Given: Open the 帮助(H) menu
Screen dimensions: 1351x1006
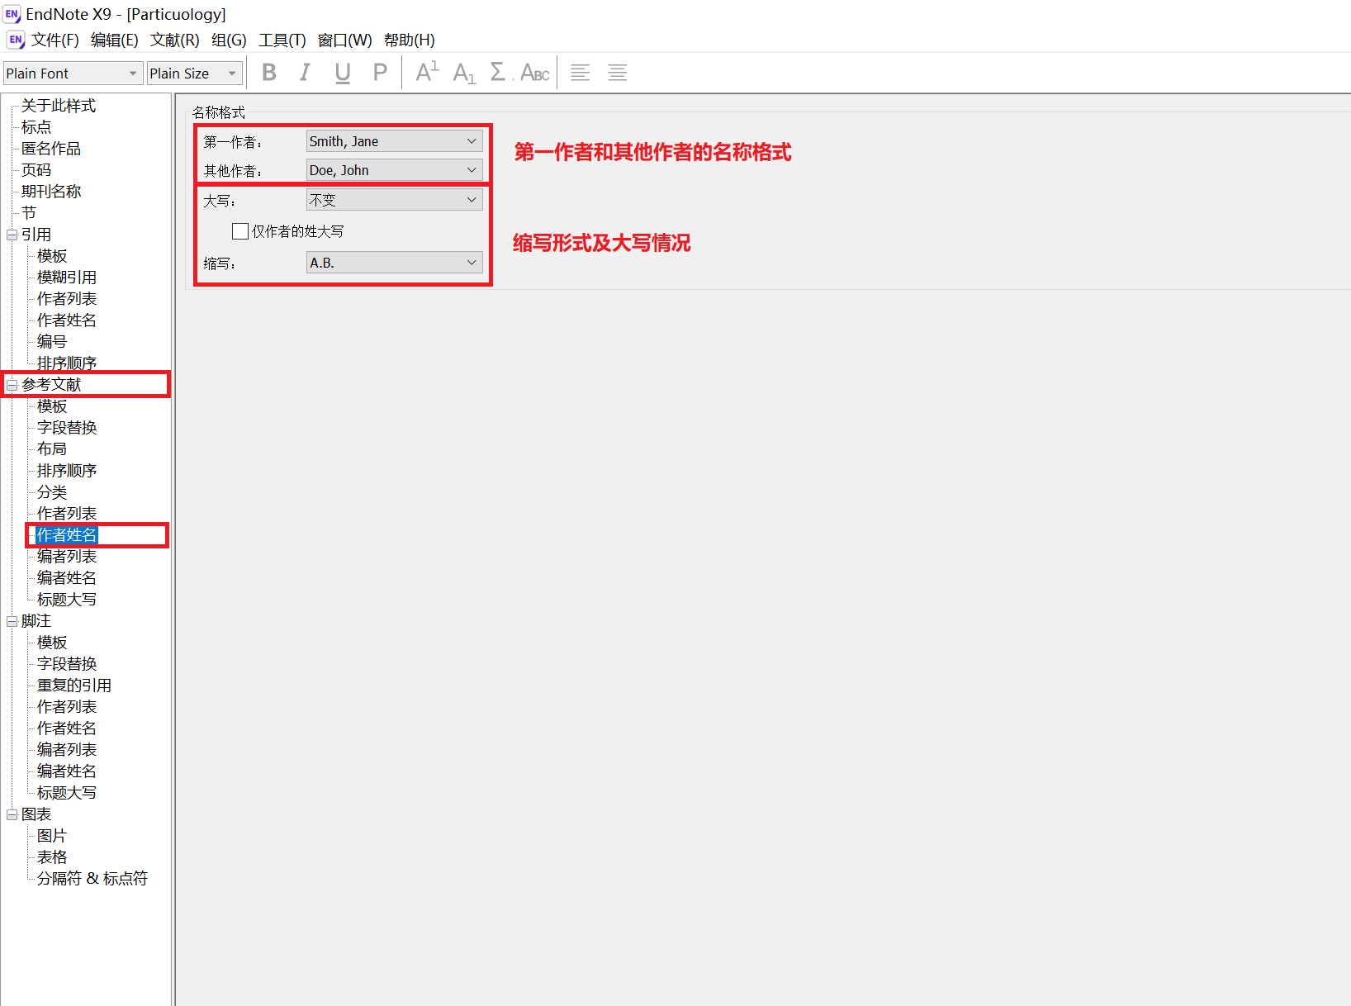Looking at the screenshot, I should pyautogui.click(x=410, y=40).
